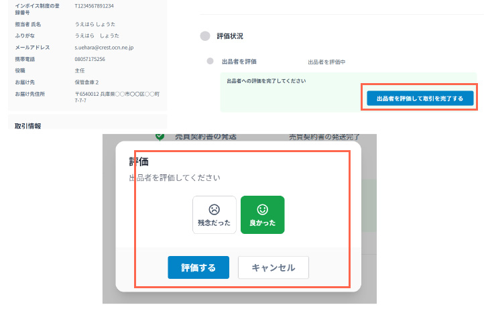Dismiss the dialog with キャンセル
The width and height of the screenshot is (484, 311).
(x=273, y=267)
